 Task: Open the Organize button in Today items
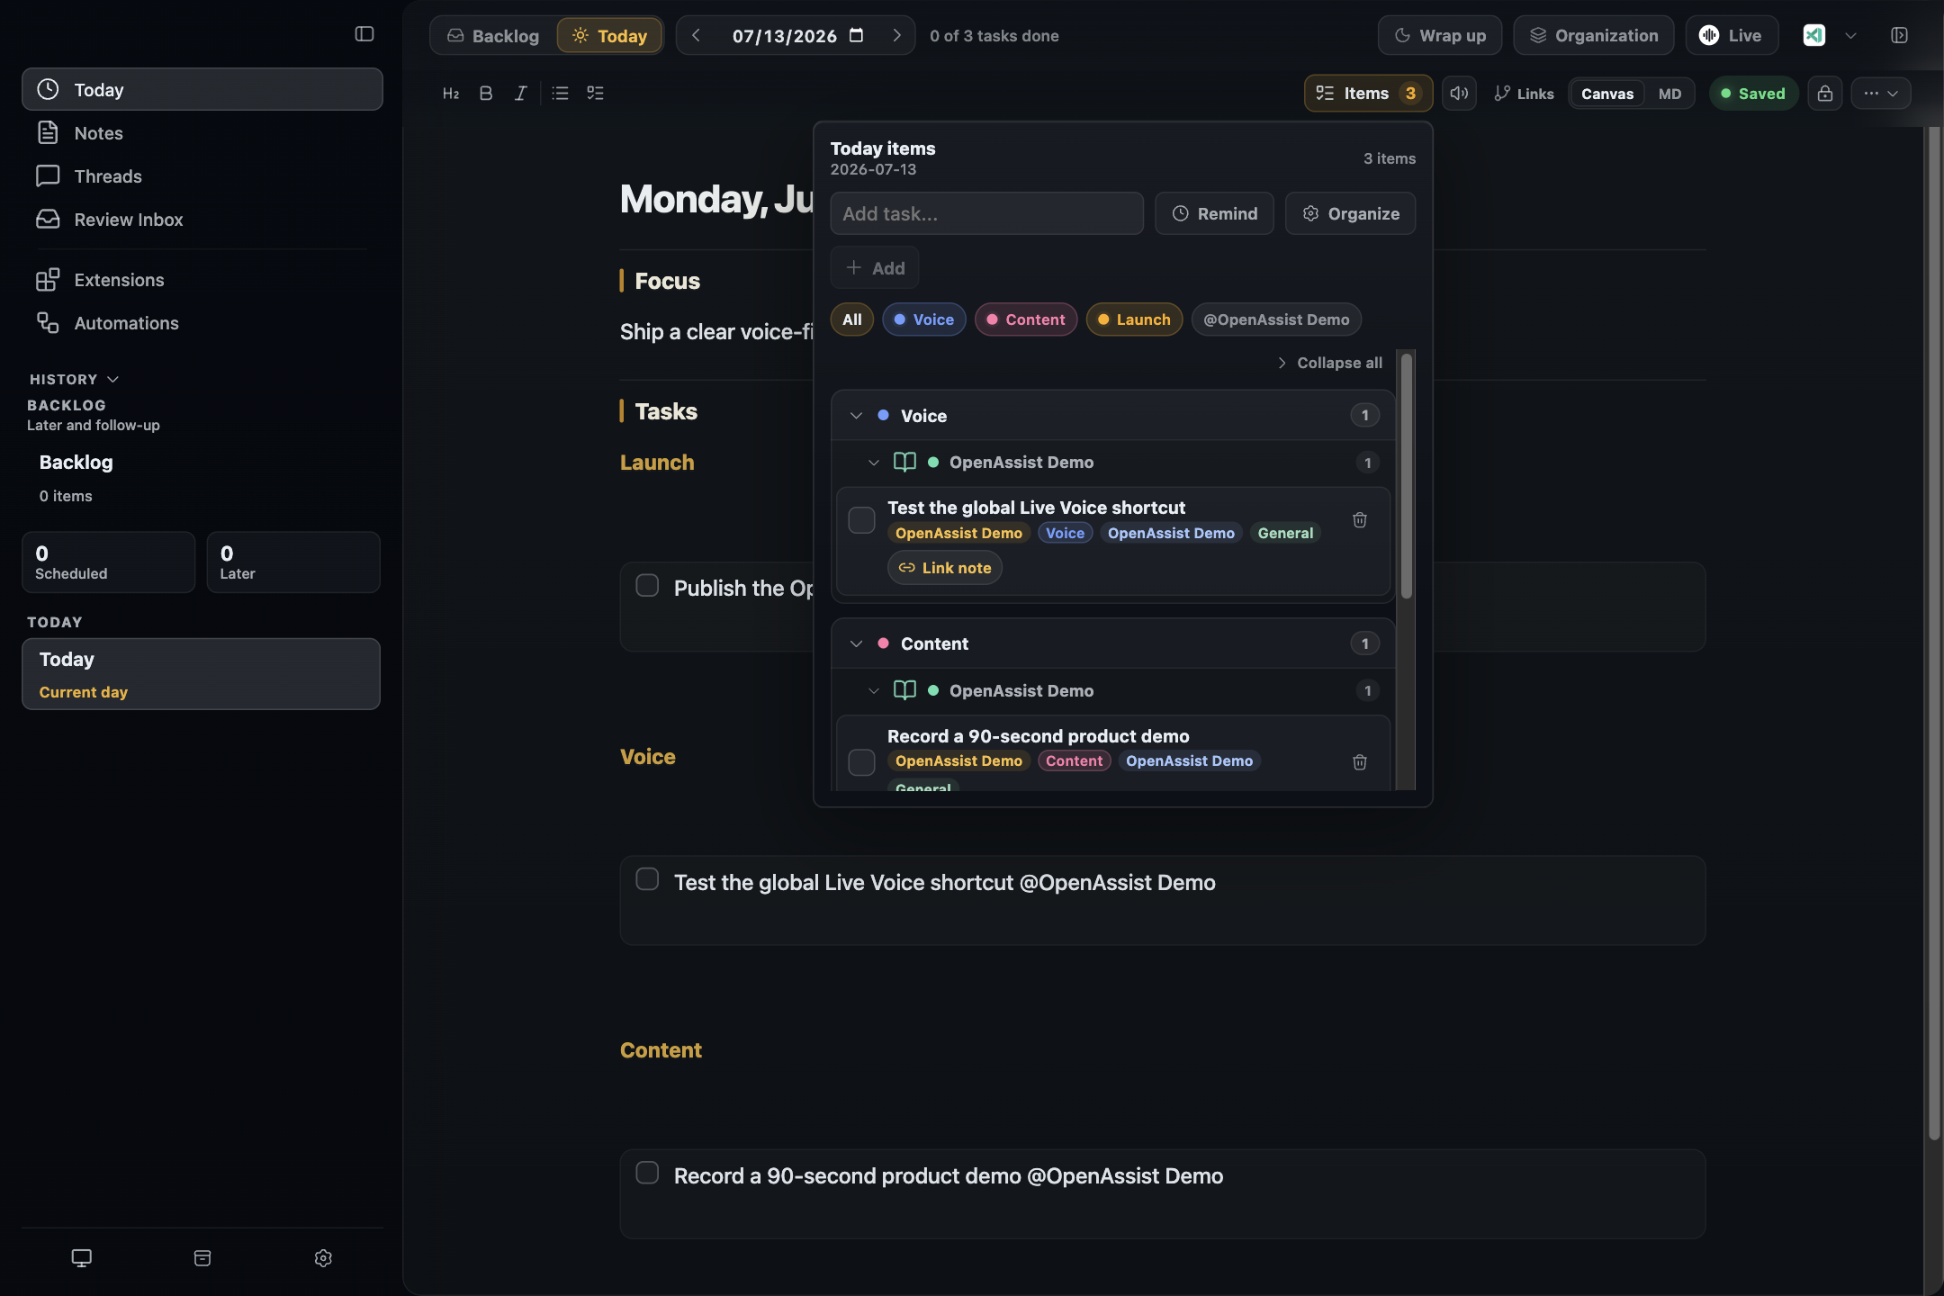coord(1350,213)
